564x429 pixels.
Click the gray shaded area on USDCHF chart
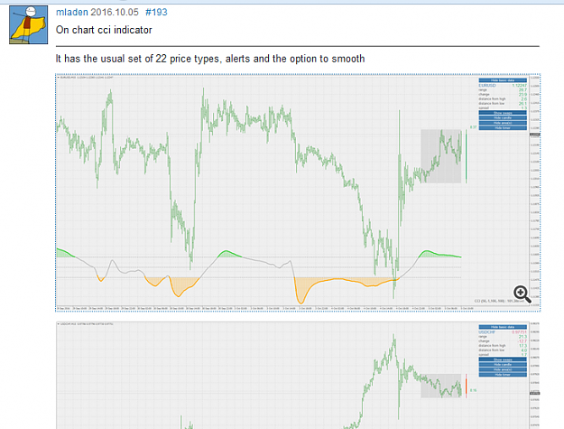tap(441, 386)
